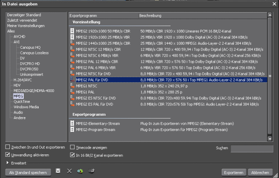The width and height of the screenshot is (279, 178).
Task: Click icon of MPEG2 ES PAL für DVD
Action: click(x=72, y=104)
